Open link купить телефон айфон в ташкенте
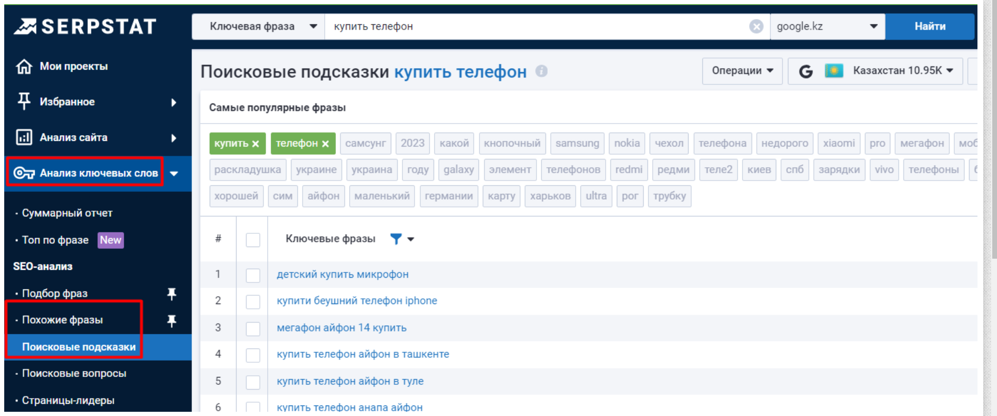 coord(363,354)
